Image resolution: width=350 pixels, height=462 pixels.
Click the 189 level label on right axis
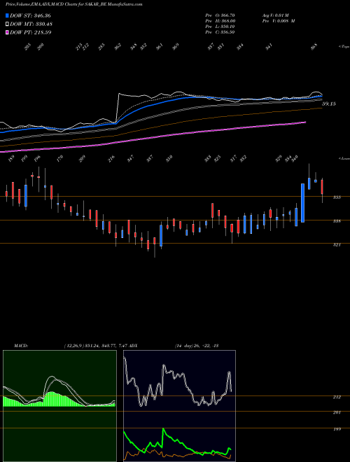(337, 429)
